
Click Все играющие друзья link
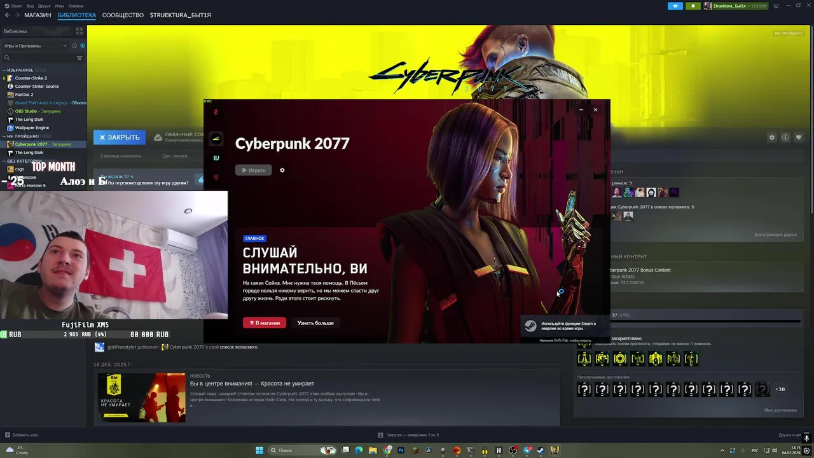[776, 235]
